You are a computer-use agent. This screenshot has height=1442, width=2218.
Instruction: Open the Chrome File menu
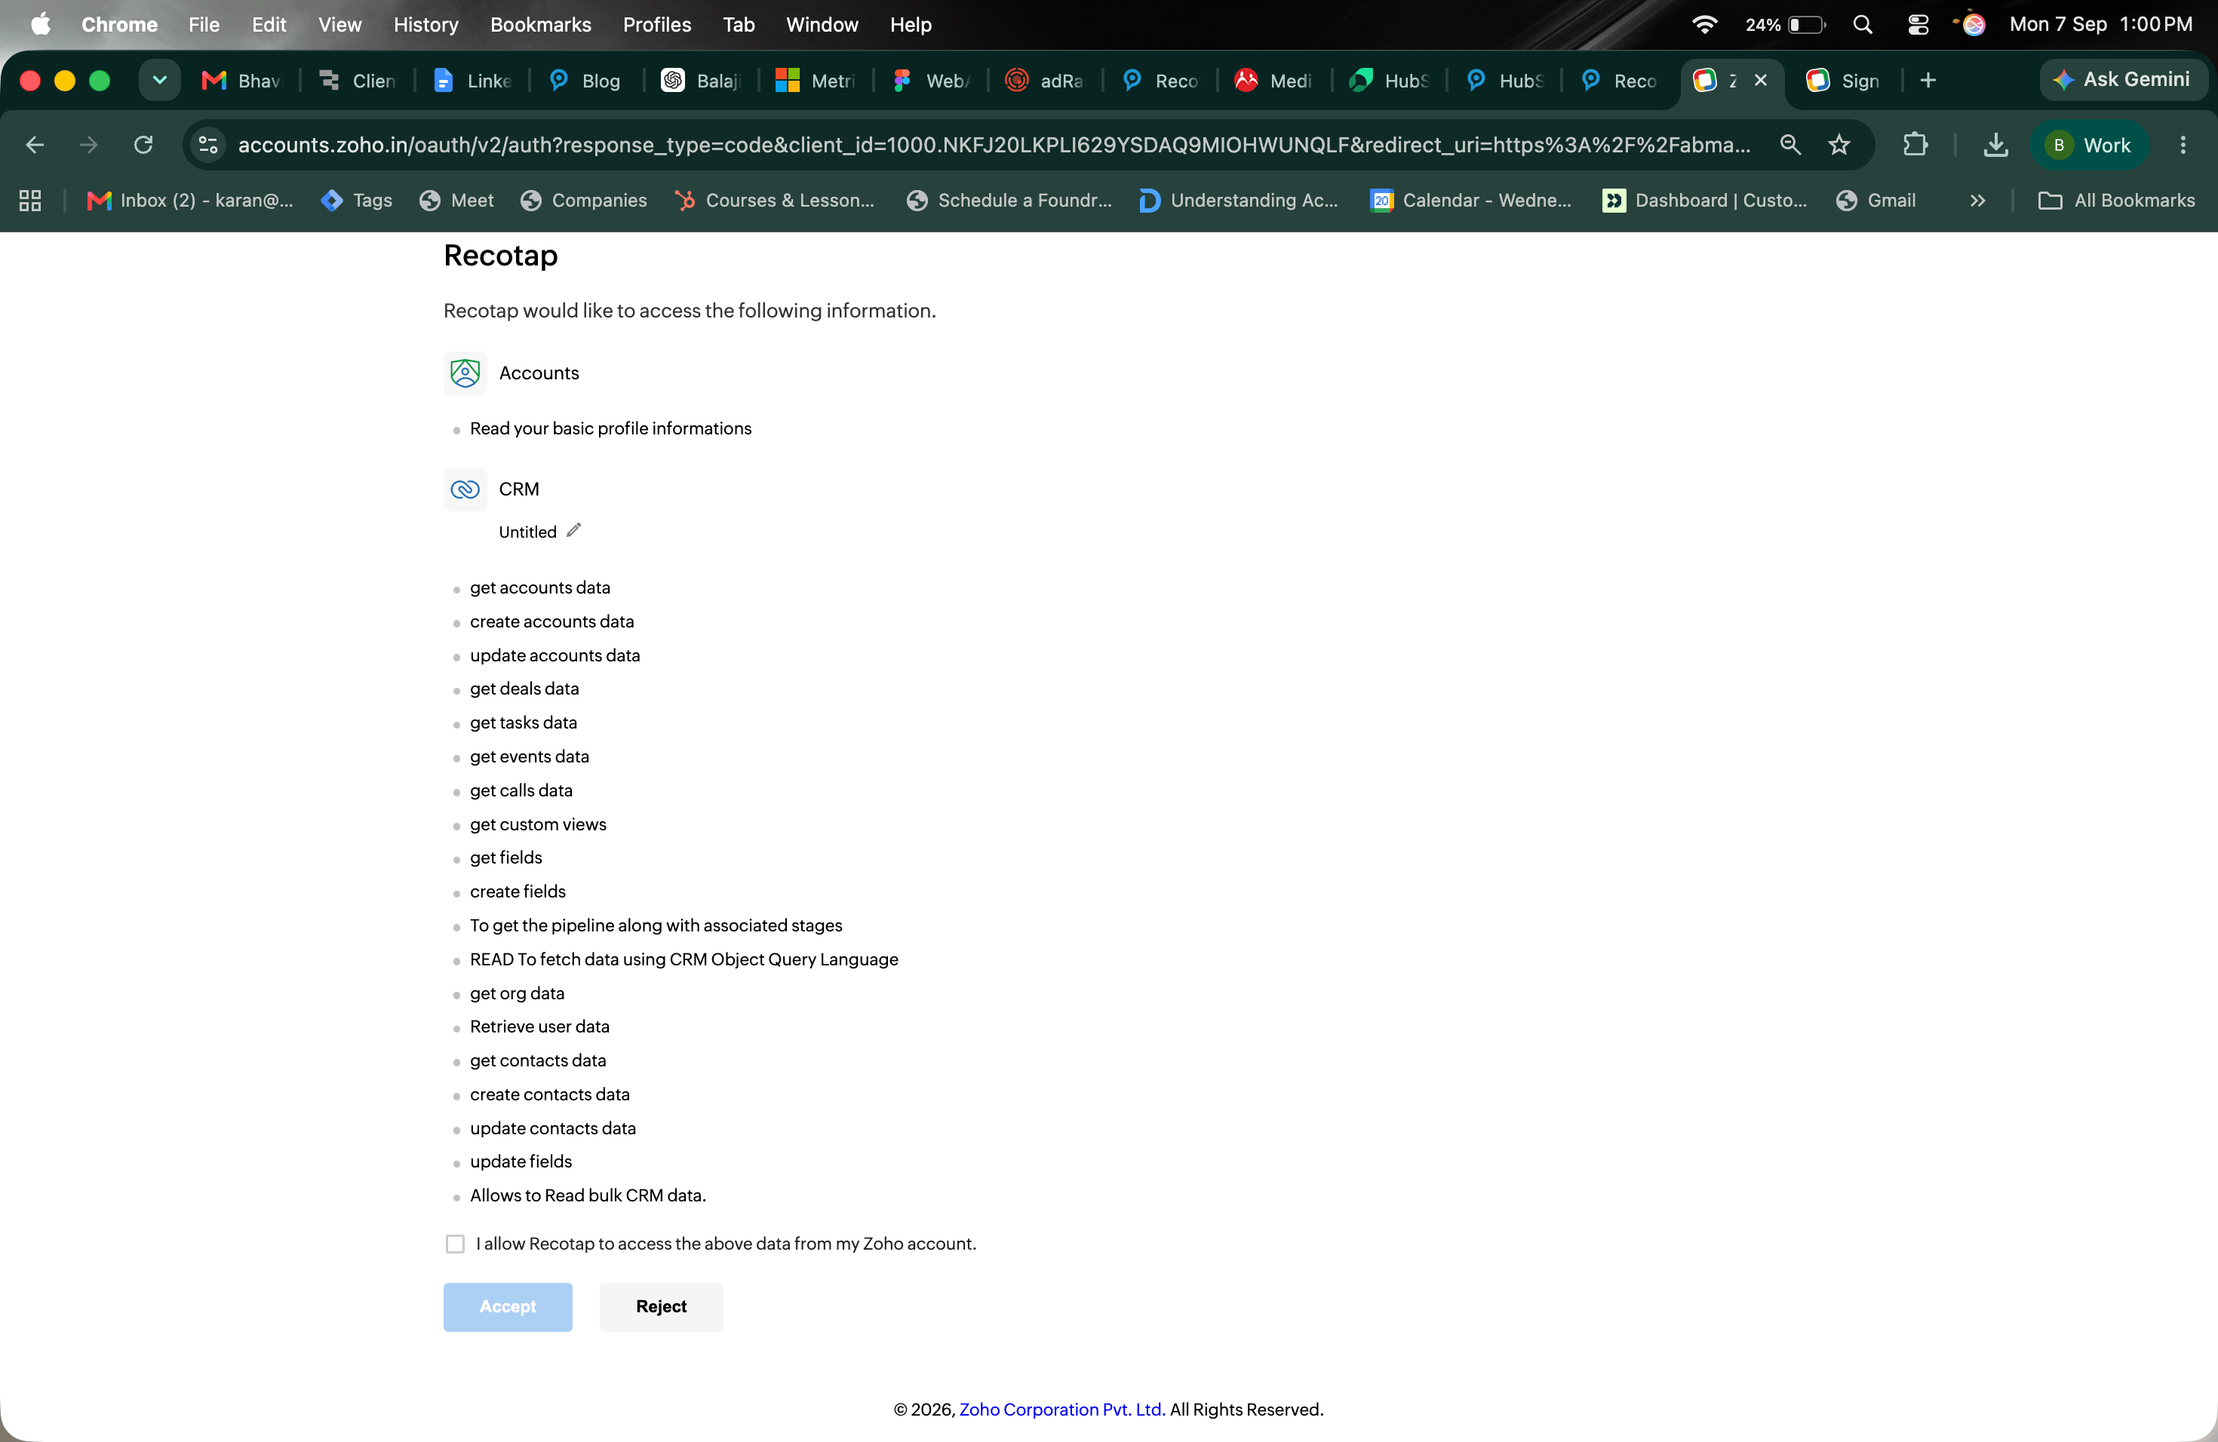click(204, 24)
